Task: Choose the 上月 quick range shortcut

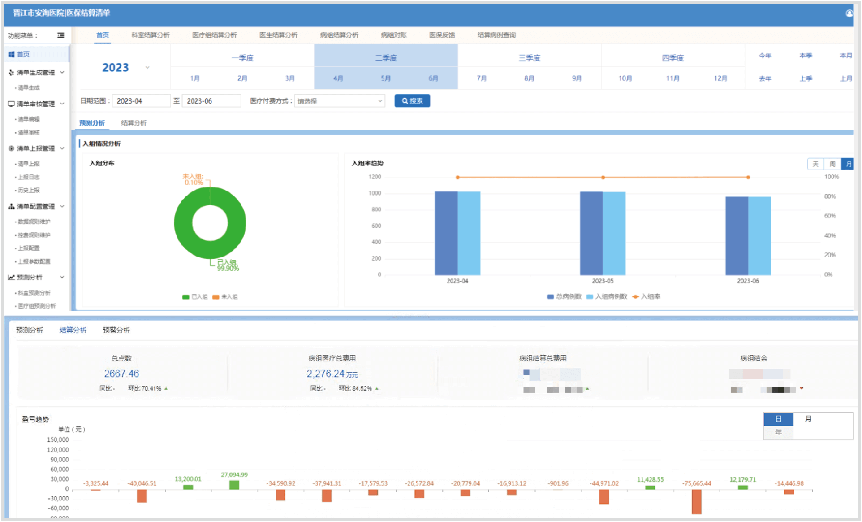Action: point(846,78)
